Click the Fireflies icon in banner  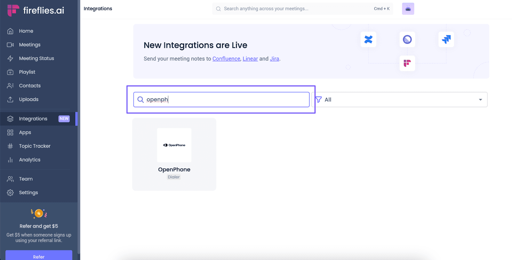[x=407, y=63]
